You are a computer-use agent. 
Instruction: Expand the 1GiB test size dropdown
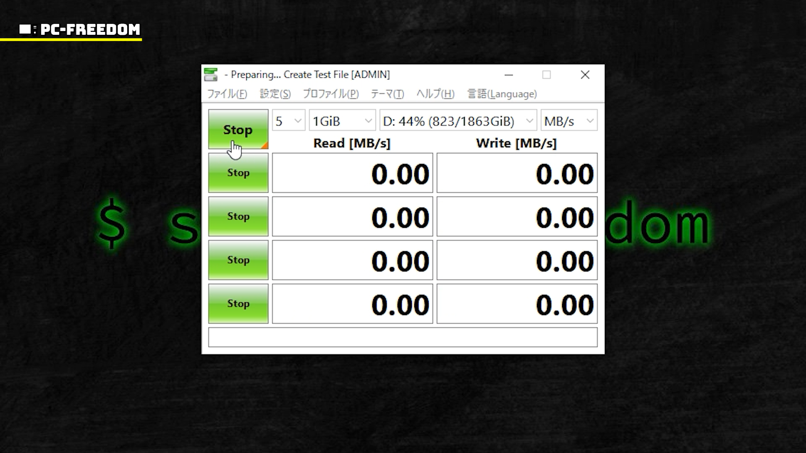[x=342, y=121]
